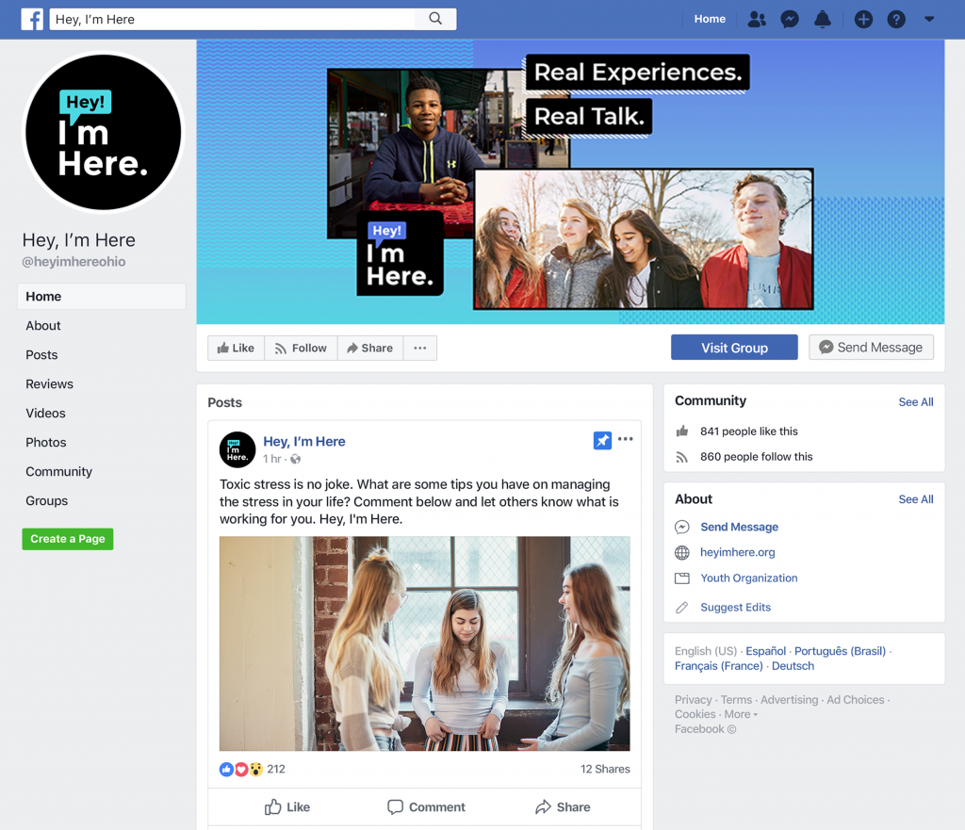Screen dimensions: 965x830
Task: Open the Ad Choices footer link
Action: (x=856, y=700)
